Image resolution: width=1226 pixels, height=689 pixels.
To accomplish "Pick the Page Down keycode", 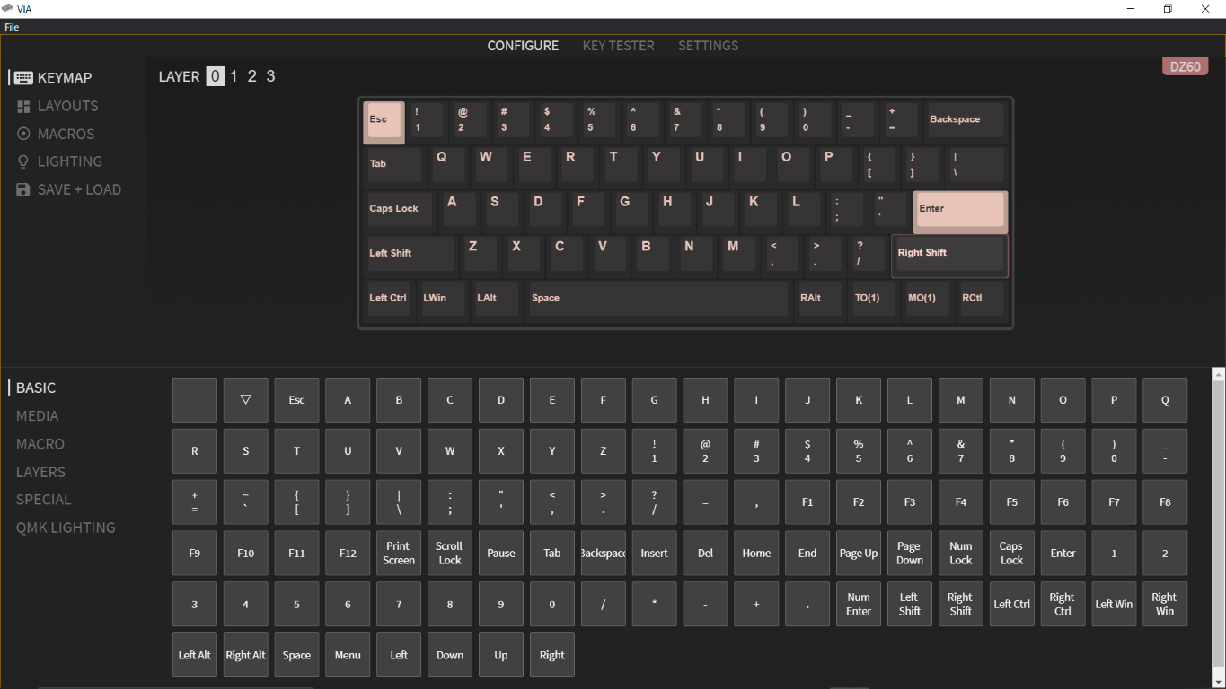I will click(910, 553).
